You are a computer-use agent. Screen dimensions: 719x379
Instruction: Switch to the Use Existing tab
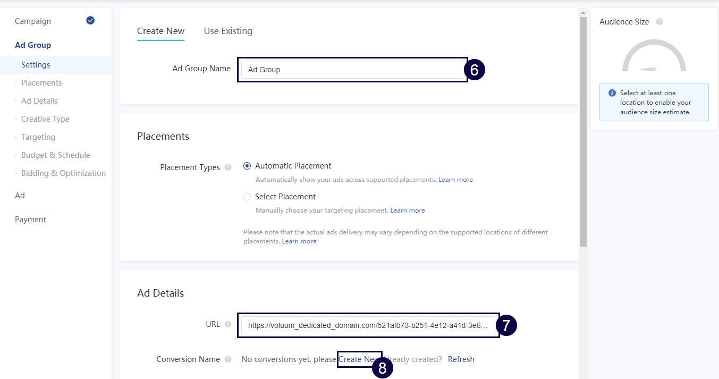point(228,31)
